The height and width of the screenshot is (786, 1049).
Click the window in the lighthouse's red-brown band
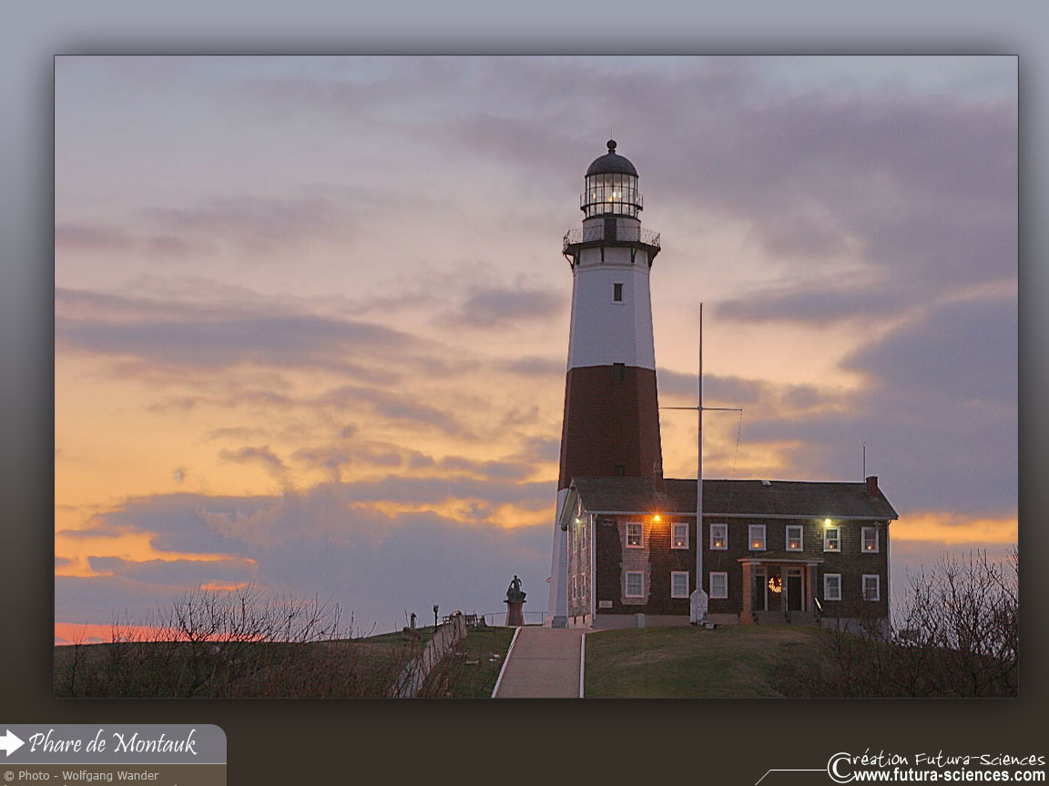coord(617,371)
